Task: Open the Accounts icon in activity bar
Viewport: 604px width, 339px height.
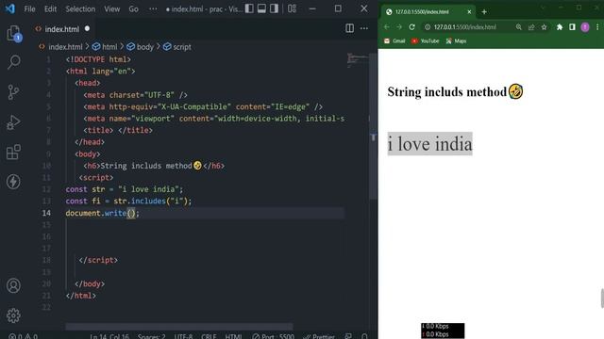Action: click(13, 285)
